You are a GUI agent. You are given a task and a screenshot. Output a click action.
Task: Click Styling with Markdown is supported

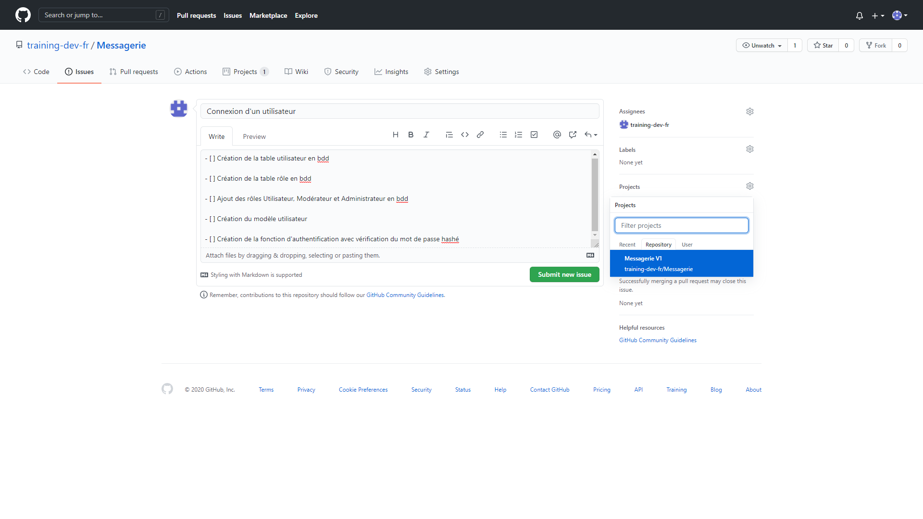point(251,275)
